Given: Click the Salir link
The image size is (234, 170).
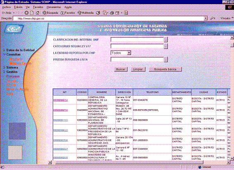Looking at the screenshot, I should (x=10, y=93).
